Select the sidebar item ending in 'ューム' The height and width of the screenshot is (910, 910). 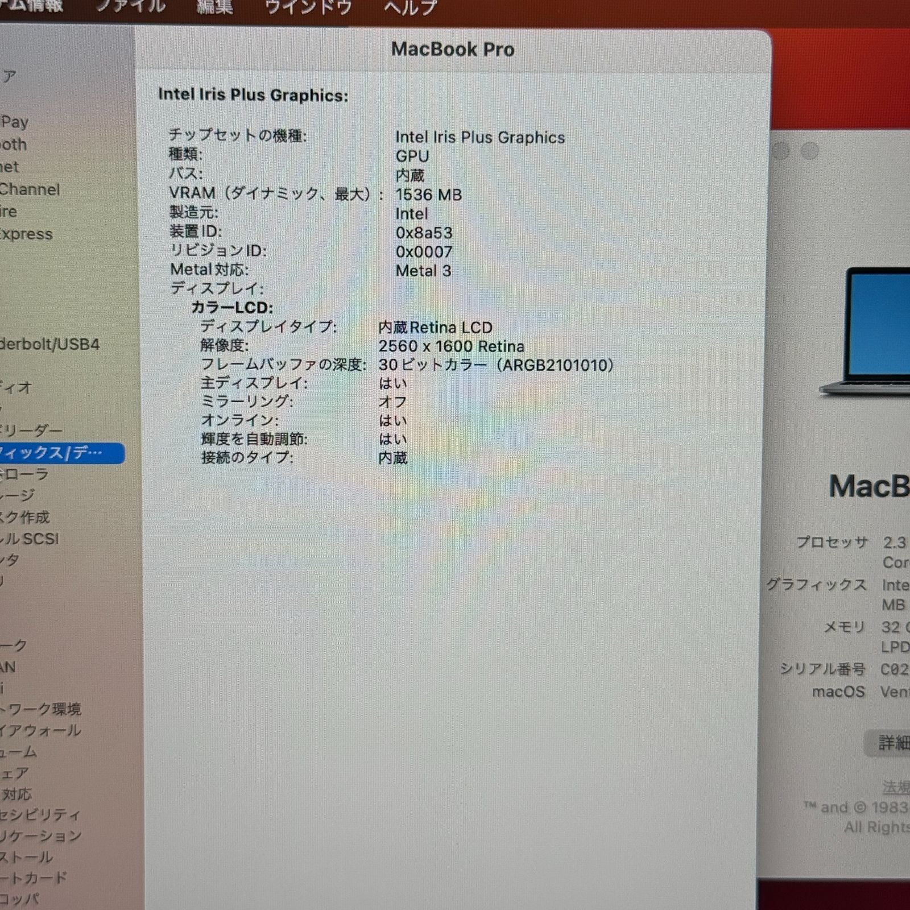tap(19, 752)
